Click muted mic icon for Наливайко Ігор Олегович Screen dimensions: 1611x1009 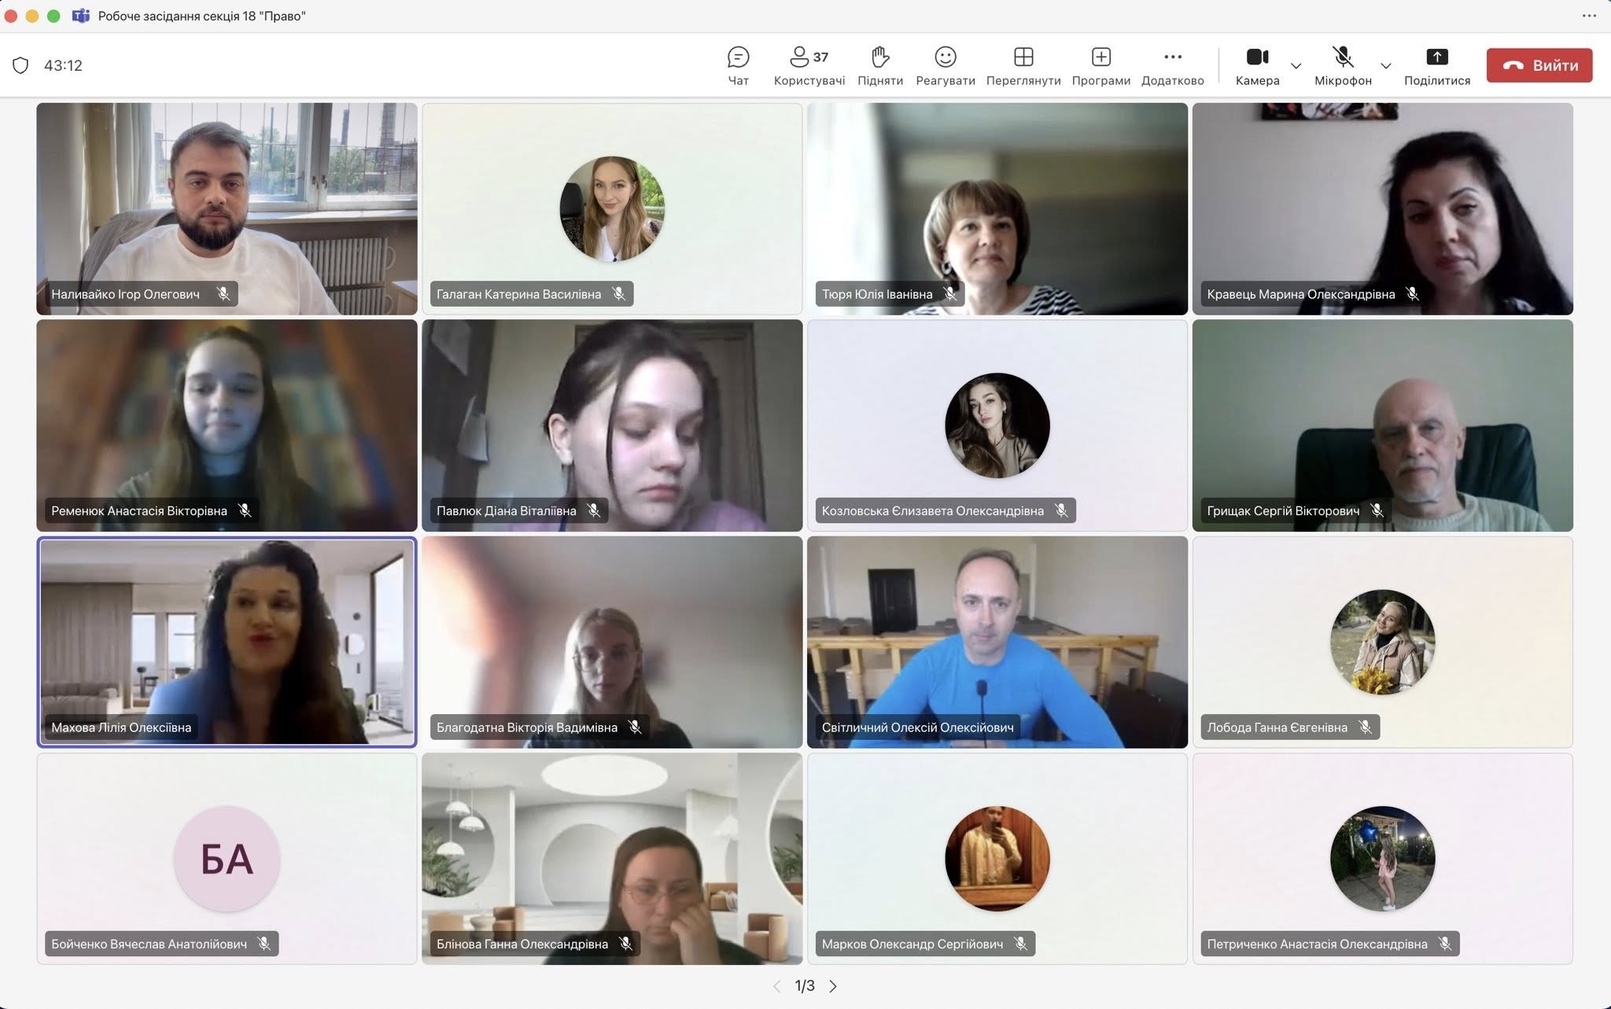(223, 294)
